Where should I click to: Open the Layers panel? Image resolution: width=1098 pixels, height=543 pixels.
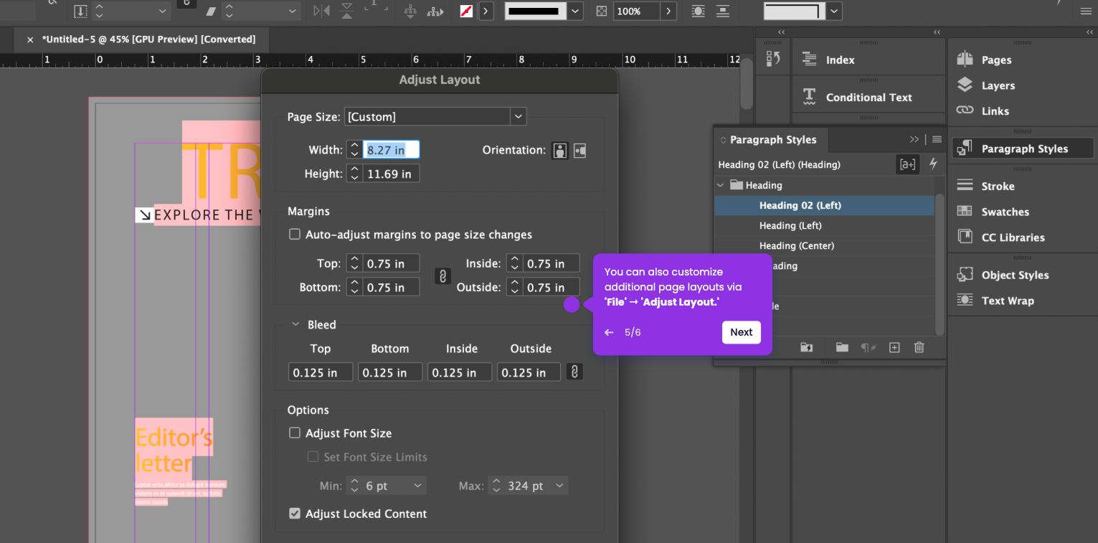[x=998, y=85]
